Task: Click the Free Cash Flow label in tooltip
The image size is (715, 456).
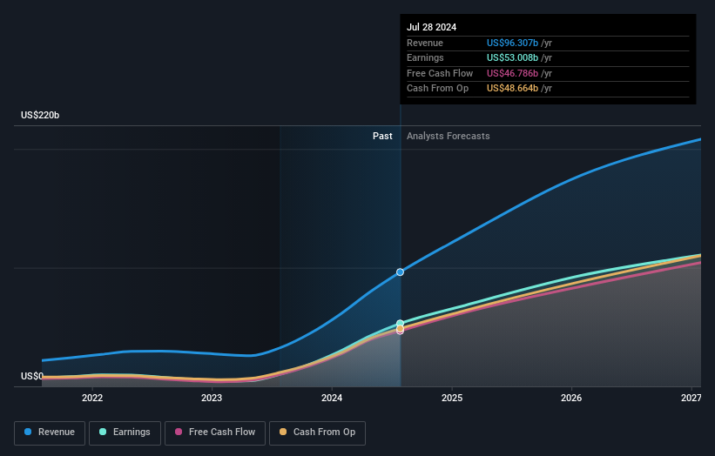Action: [440, 73]
